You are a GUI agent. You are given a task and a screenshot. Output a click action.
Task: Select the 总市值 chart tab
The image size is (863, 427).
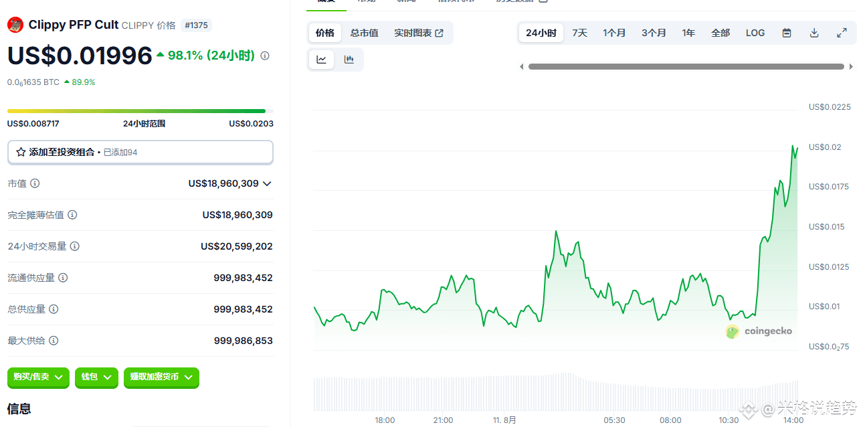(x=365, y=33)
